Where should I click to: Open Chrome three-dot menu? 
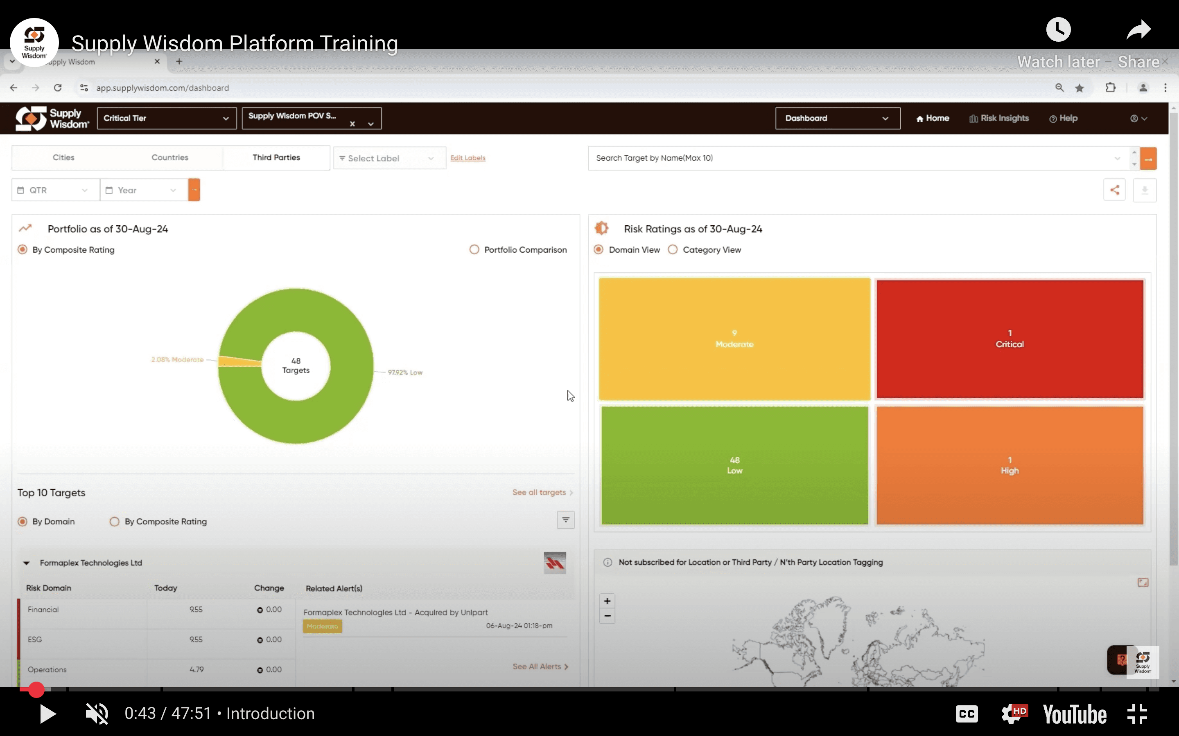pos(1165,88)
